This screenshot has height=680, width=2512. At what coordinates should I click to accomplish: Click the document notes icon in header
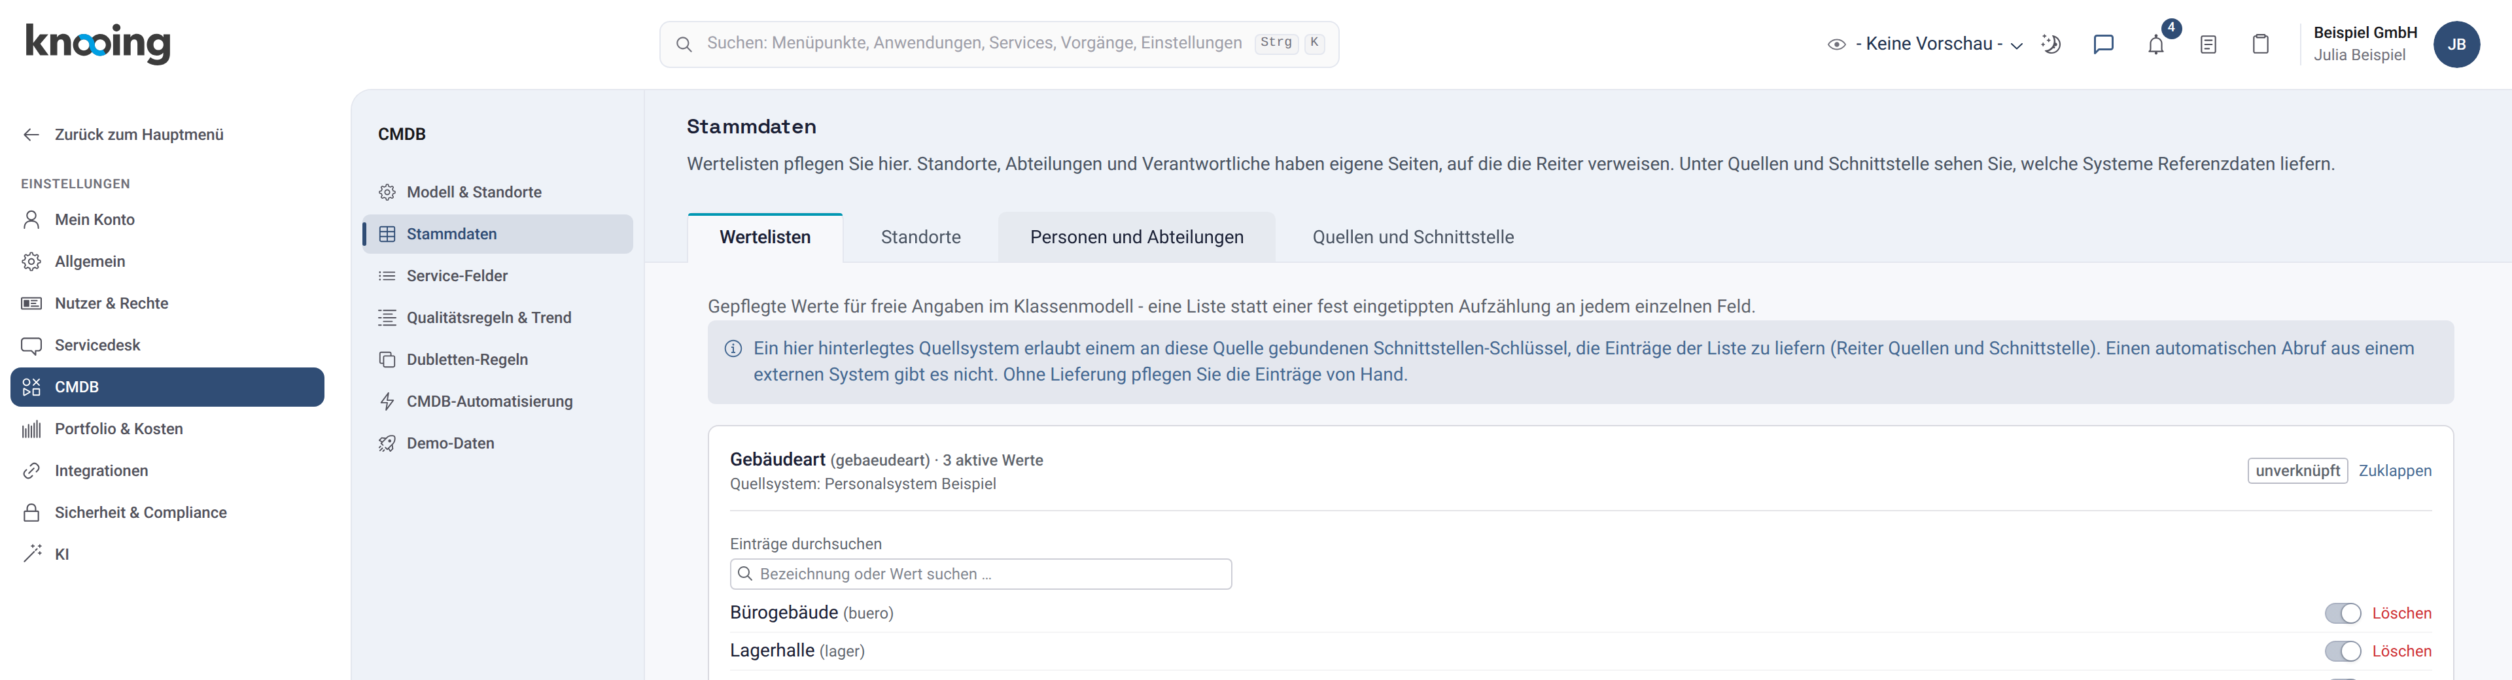pyautogui.click(x=2208, y=44)
